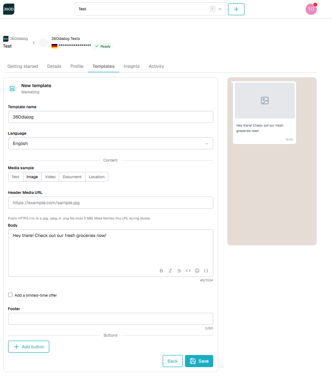
Task: Enable Add a limited-time offer checkbox
Action: coord(10,295)
